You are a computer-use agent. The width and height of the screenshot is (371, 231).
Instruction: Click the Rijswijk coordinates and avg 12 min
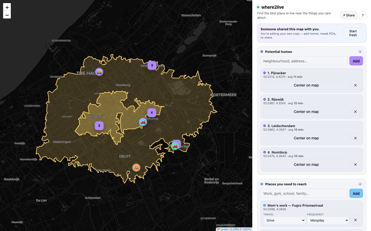pyautogui.click(x=283, y=103)
